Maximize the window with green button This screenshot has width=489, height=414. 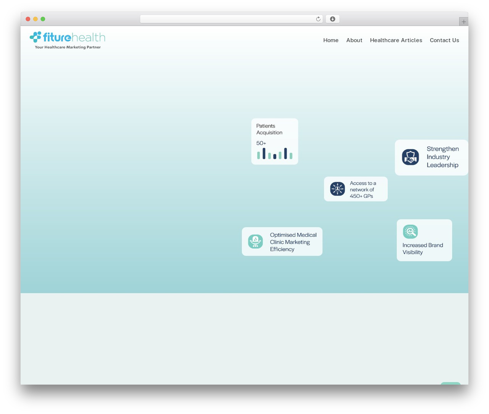click(x=43, y=19)
